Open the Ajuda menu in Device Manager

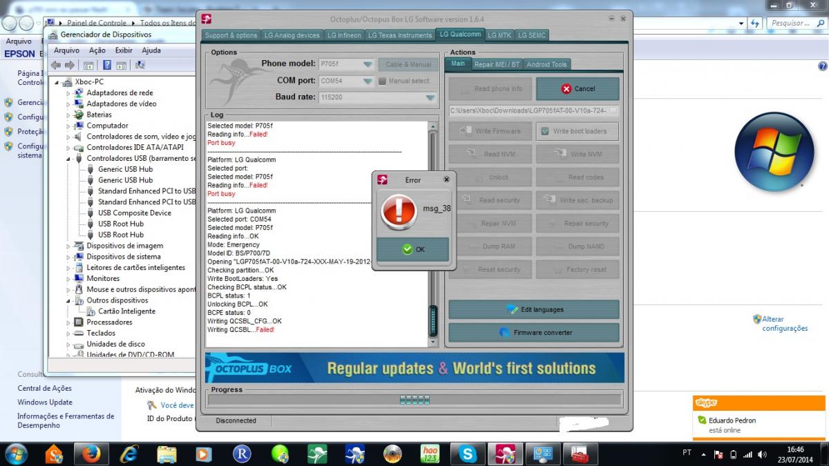pos(151,50)
